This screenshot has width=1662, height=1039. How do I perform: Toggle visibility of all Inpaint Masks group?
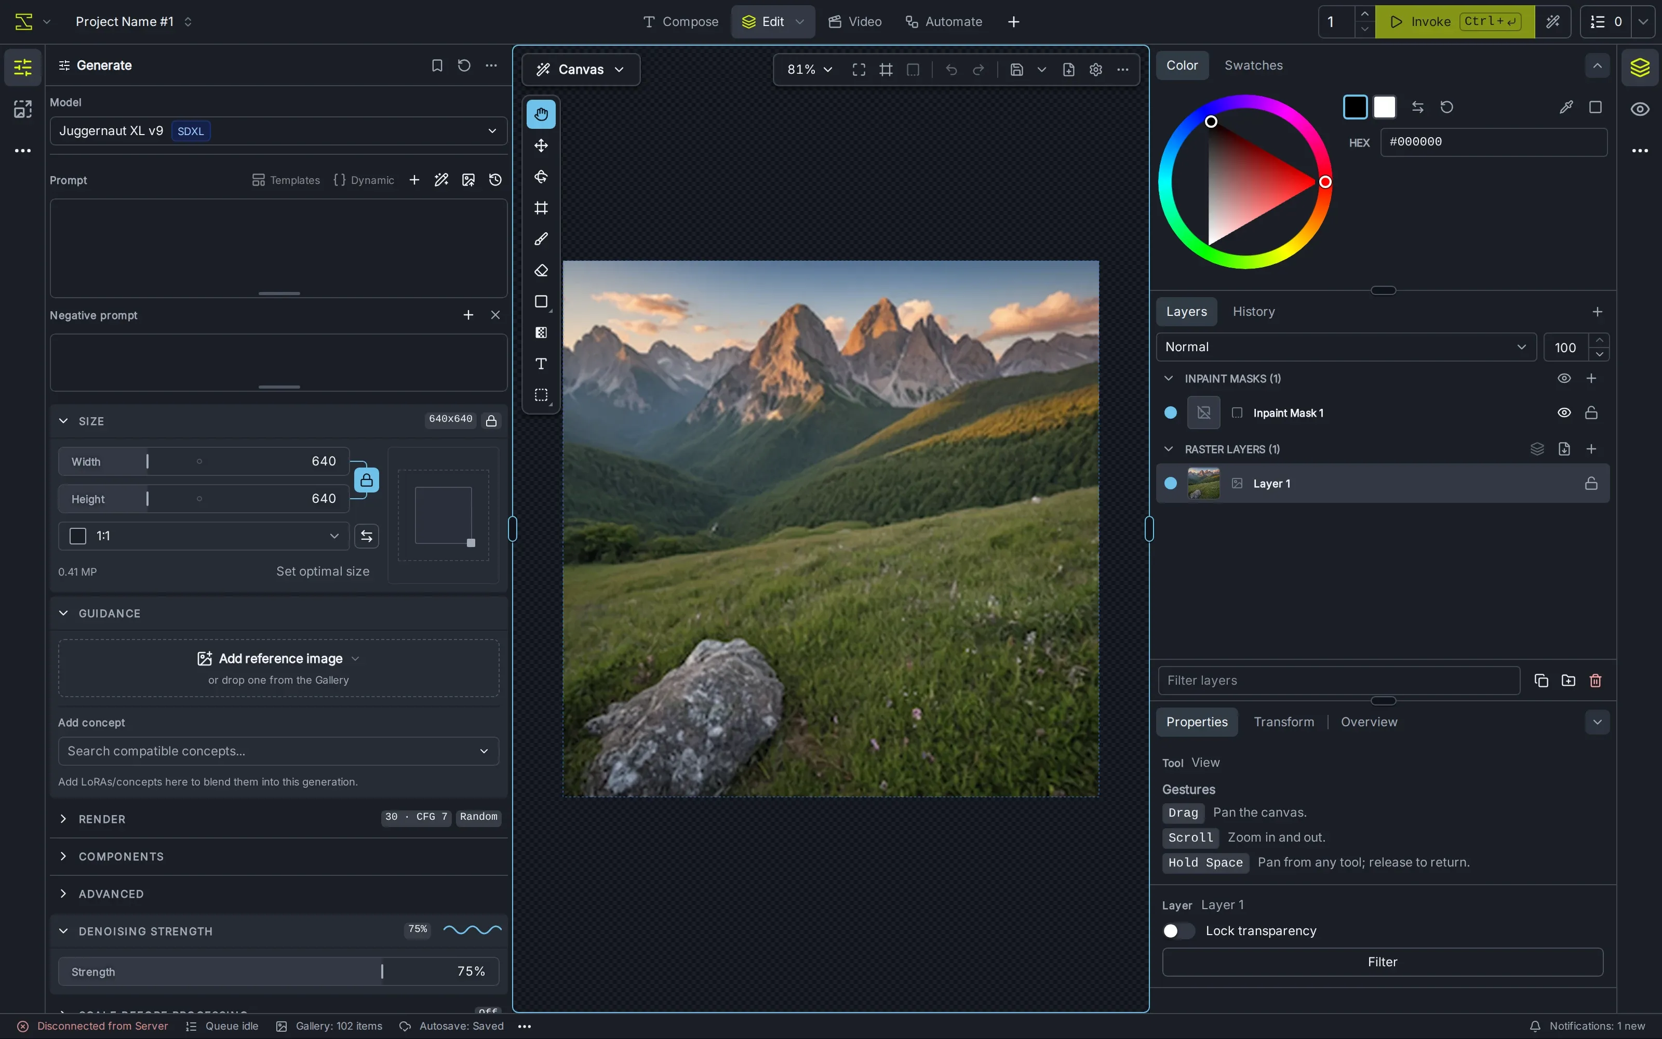[1564, 379]
